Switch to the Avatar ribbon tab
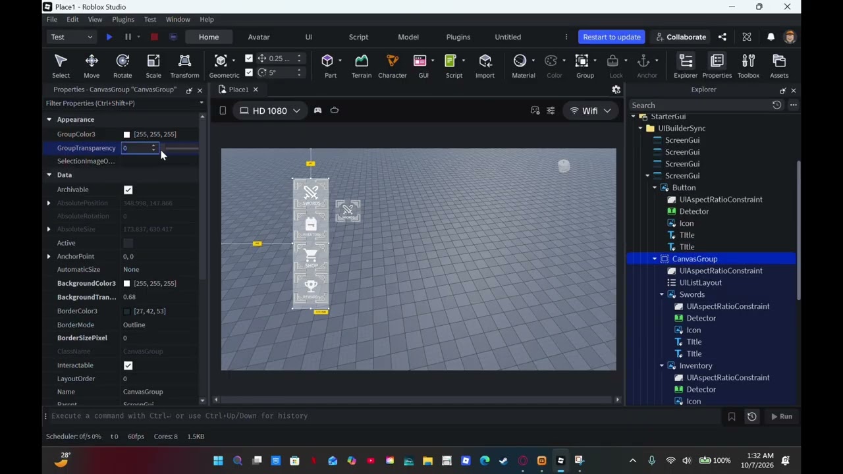Image resolution: width=843 pixels, height=474 pixels. [x=259, y=37]
